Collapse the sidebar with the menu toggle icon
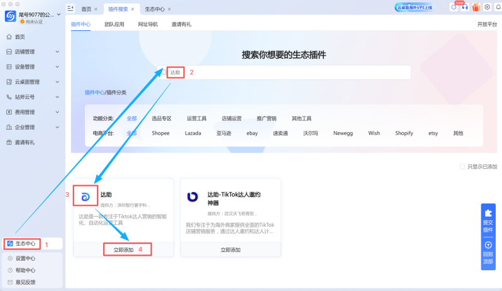Screen dimensions: 502x291 point(70,9)
